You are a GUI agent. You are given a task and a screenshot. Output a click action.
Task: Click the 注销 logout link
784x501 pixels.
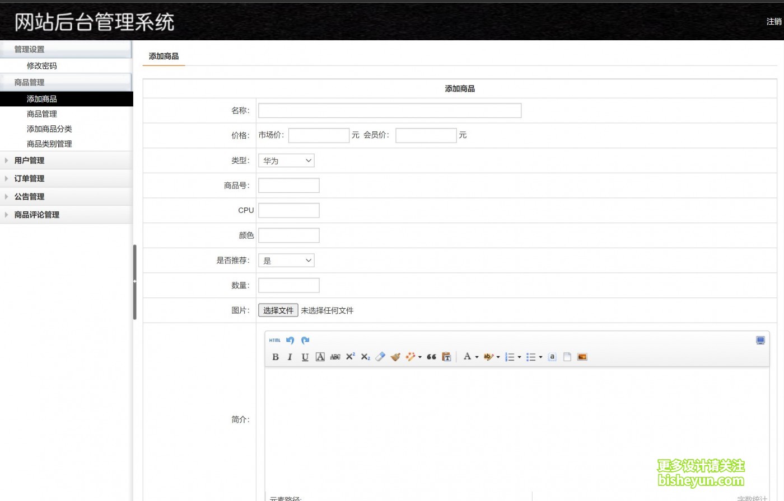774,22
